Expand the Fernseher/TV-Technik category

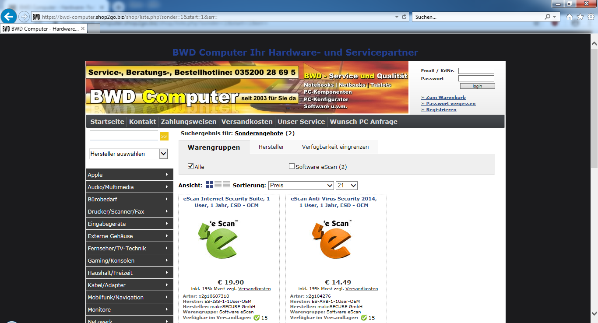(x=130, y=248)
